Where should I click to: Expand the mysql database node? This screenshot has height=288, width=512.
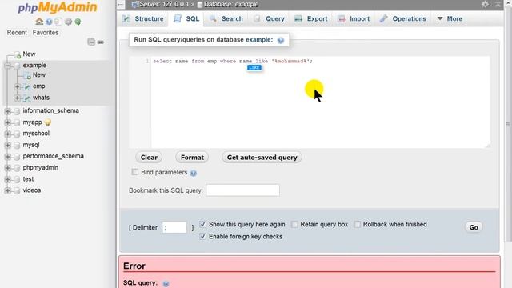click(x=7, y=145)
